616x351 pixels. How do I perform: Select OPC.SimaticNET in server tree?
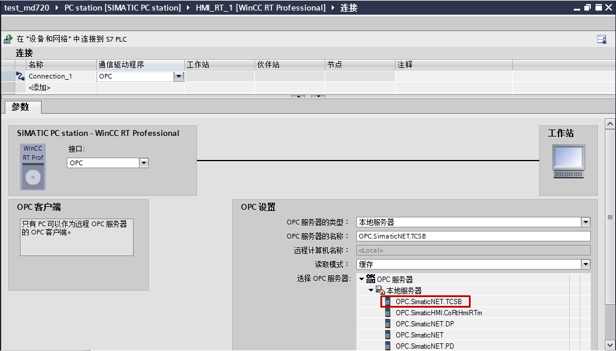coord(420,335)
